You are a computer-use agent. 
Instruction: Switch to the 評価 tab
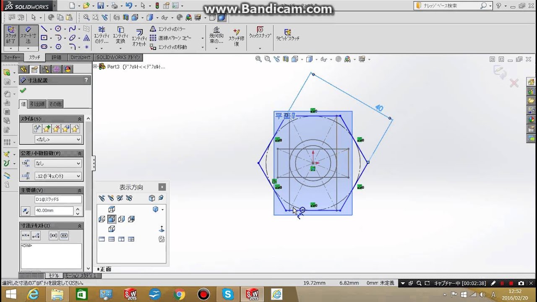point(57,57)
